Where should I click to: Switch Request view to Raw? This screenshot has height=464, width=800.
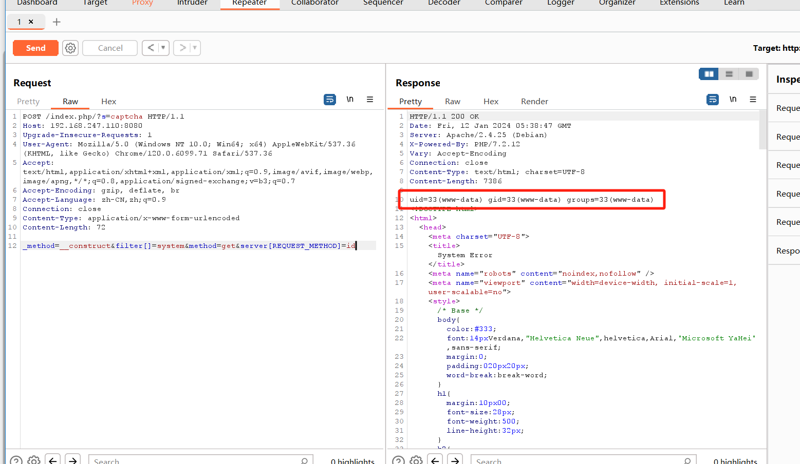(70, 102)
